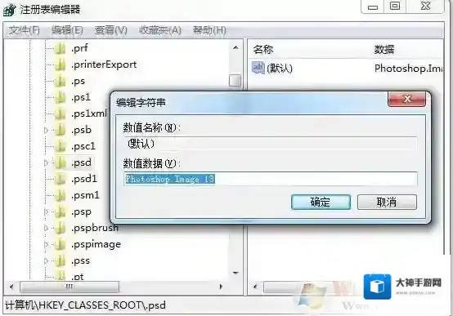Cancel the dialog with 取消 button
Viewport: 453px width, 316px height.
coord(387,202)
